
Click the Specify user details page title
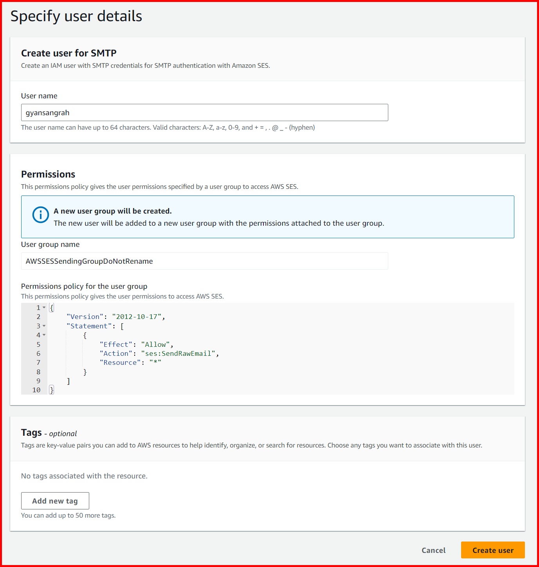click(76, 16)
